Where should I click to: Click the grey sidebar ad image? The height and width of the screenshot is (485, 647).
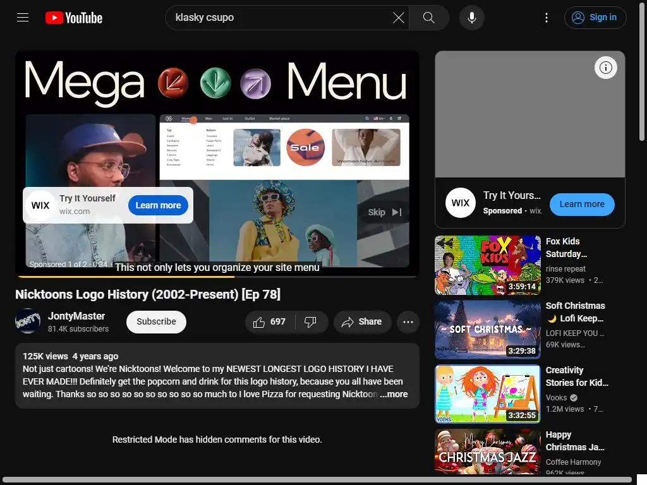click(530, 114)
